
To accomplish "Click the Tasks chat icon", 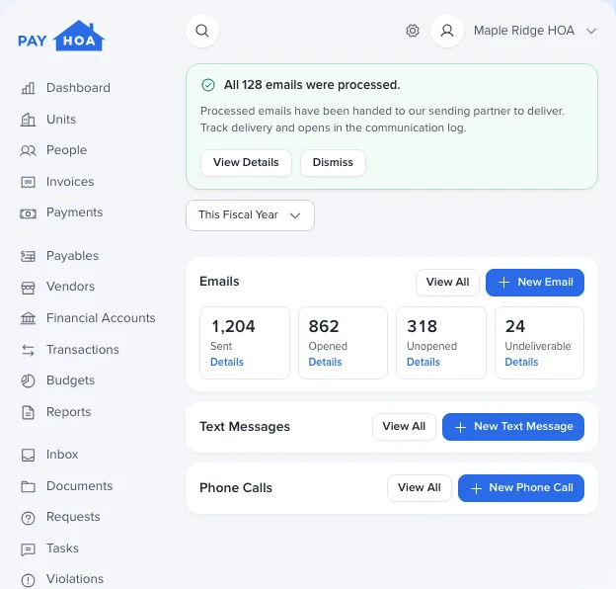I will [28, 549].
